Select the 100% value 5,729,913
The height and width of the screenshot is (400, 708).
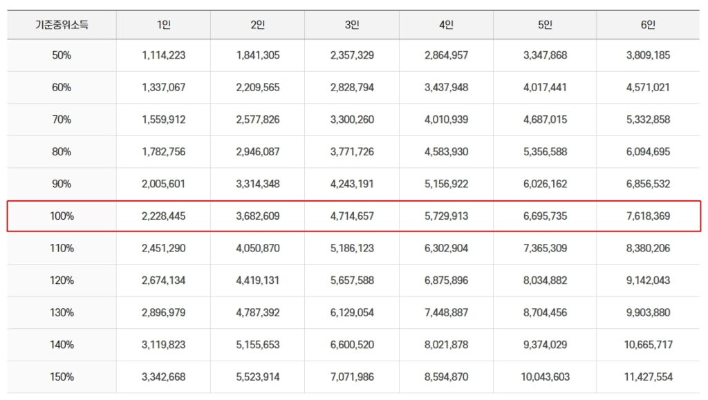[446, 216]
